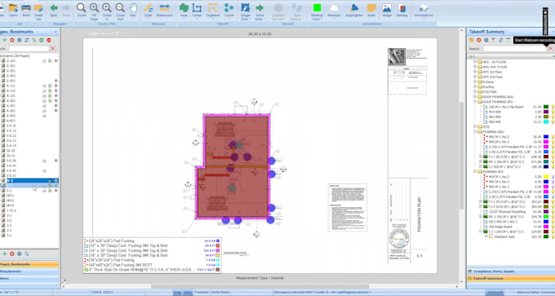Select page HF61 in the pages tree
The width and height of the screenshot is (555, 296).
(x=11, y=195)
